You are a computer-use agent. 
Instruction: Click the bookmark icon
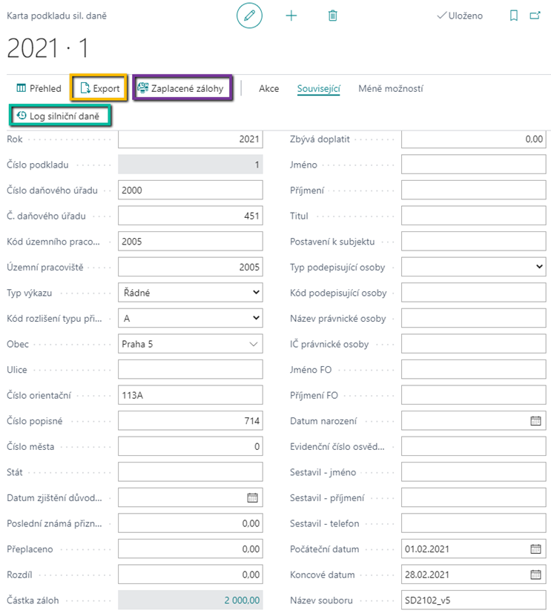point(514,16)
